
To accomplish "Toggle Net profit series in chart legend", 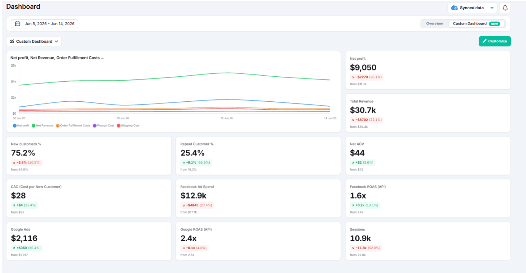I will [21, 126].
